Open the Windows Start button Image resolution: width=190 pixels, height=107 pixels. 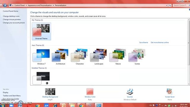click(x=2, y=106)
